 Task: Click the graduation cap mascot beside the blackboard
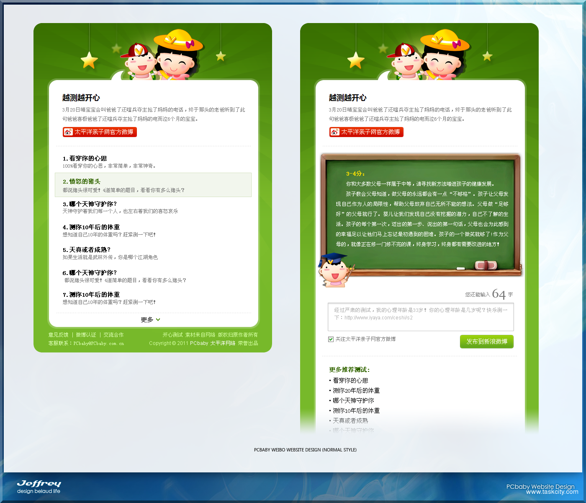click(334, 270)
